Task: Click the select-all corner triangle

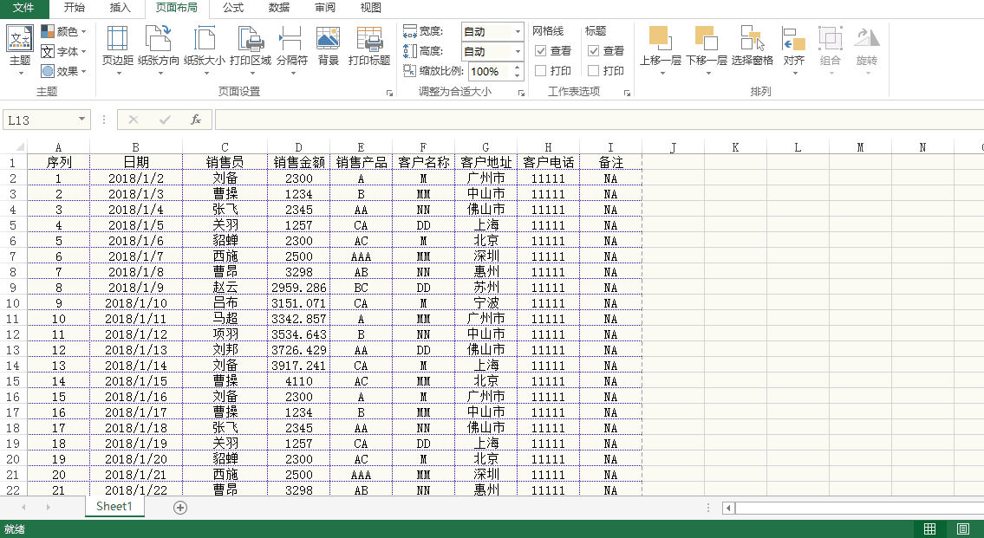Action: 20,147
